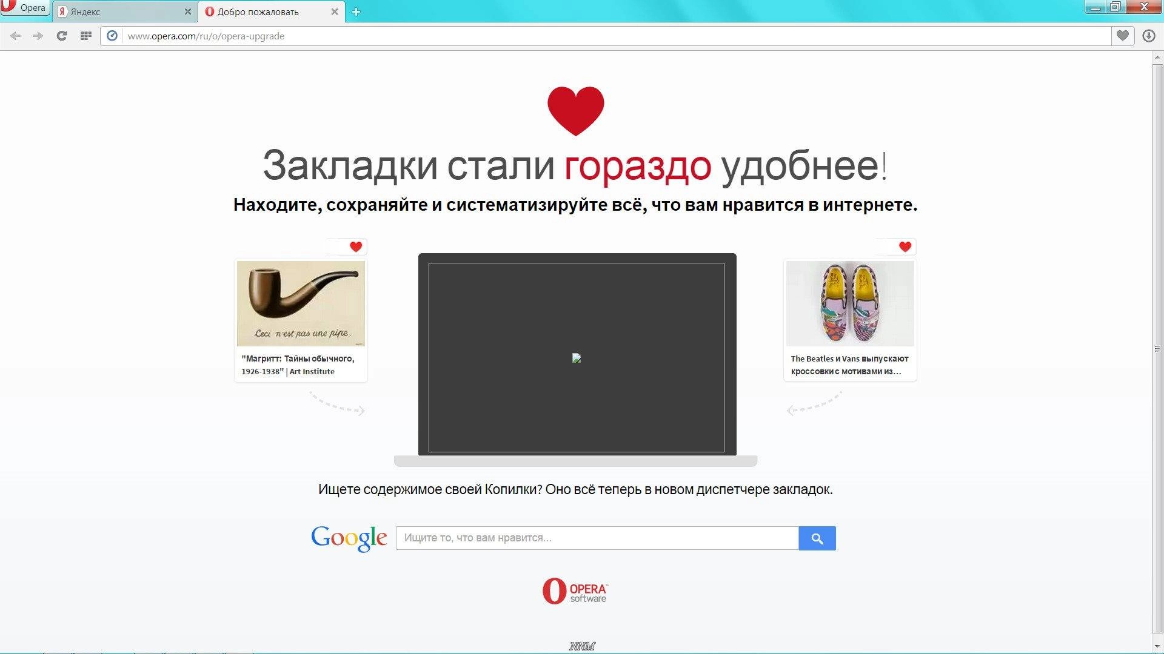Add page to bookmarks with heart icon
The height and width of the screenshot is (654, 1164).
[x=1123, y=36]
